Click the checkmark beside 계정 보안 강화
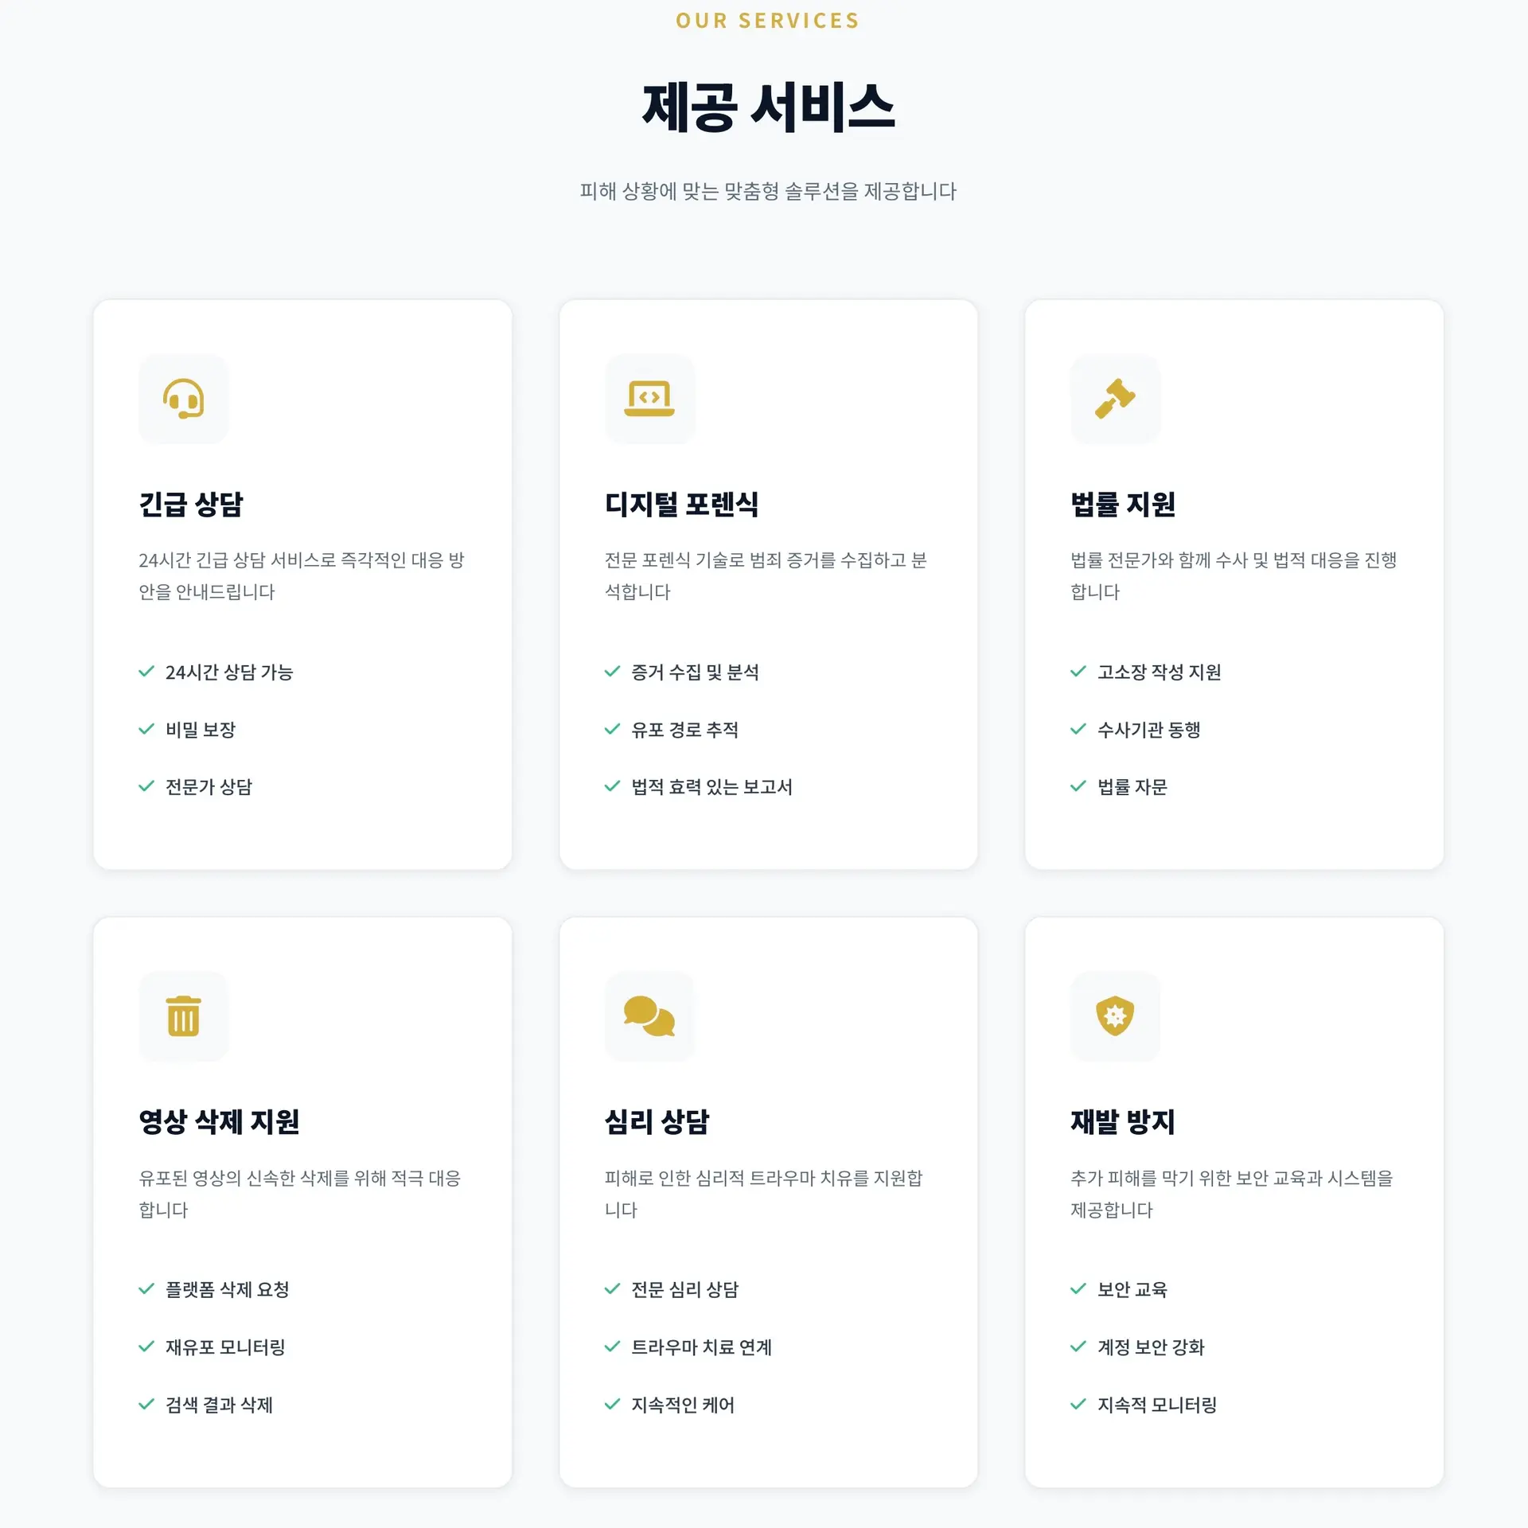The height and width of the screenshot is (1528, 1528). [1078, 1347]
